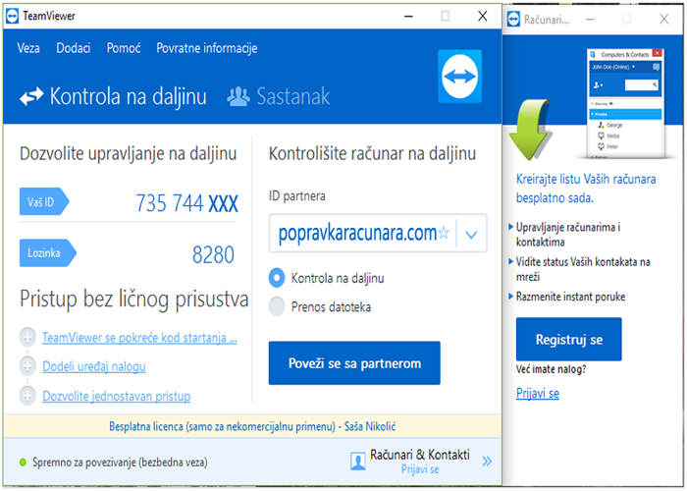Screen dimensions: 687x491
Task: Expand the partner ID dropdown arrow
Action: click(x=471, y=234)
